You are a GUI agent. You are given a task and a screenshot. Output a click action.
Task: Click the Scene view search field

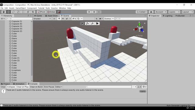[x=131, y=19]
